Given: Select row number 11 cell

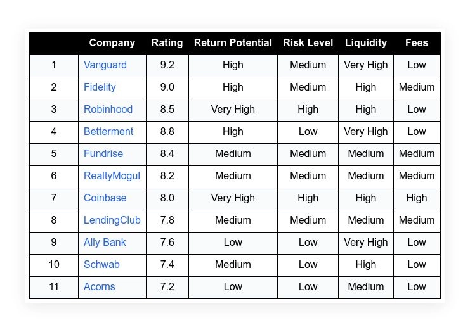Looking at the screenshot, I should pos(54,287).
